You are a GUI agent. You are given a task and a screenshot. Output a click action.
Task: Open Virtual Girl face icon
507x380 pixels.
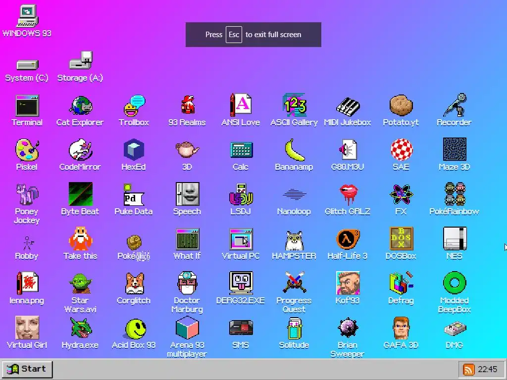(x=27, y=328)
